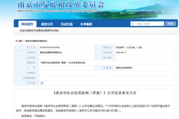Viewport: 179px width, 119px height.
Task: Click the Nanjing Municipal Commission English subtitle
Action: 58,11
